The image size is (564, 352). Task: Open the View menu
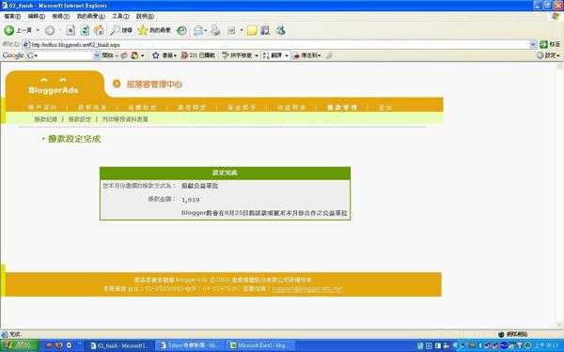point(61,16)
